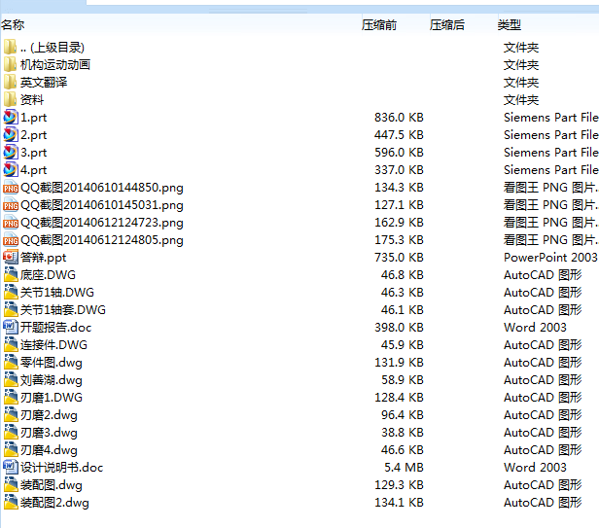Click the file name 答辩.ppt
The image size is (599, 528).
click(x=43, y=258)
